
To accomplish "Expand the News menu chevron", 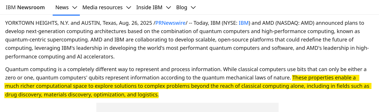I will pos(75,7).
